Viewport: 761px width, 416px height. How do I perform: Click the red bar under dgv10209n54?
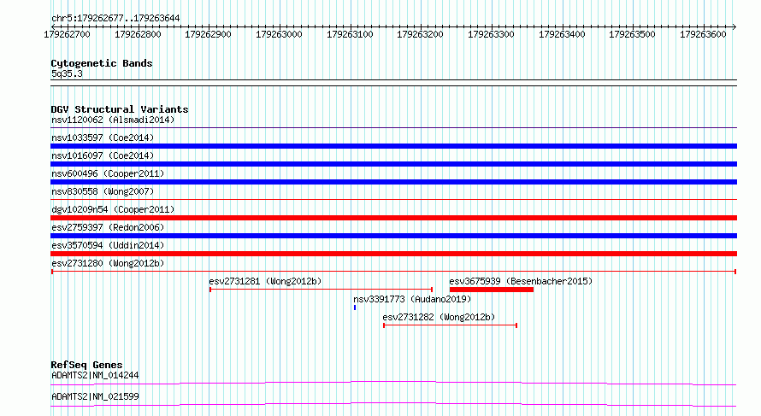tap(393, 218)
